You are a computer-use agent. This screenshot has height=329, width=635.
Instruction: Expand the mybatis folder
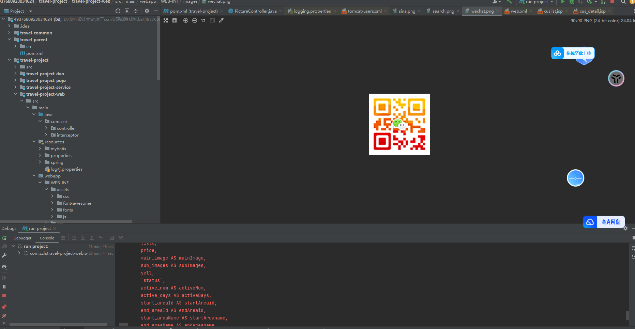tap(40, 148)
